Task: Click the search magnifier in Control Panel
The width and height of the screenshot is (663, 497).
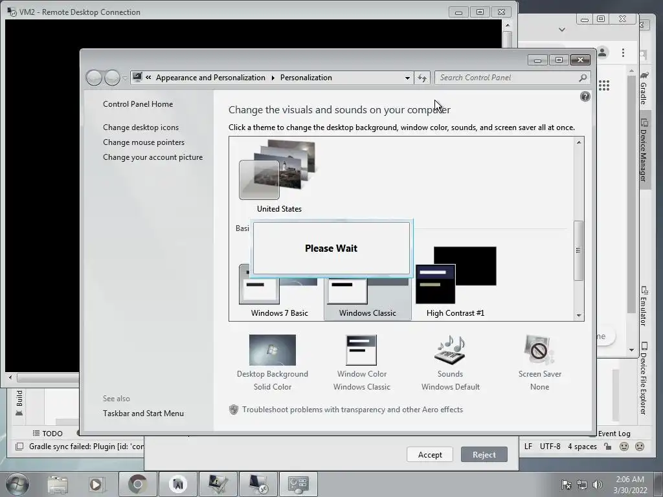Action: coord(583,78)
